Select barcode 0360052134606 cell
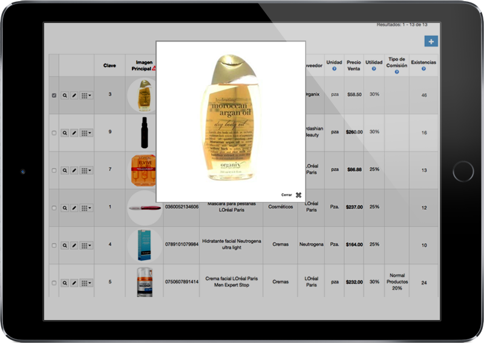The width and height of the screenshot is (484, 343). pyautogui.click(x=181, y=207)
